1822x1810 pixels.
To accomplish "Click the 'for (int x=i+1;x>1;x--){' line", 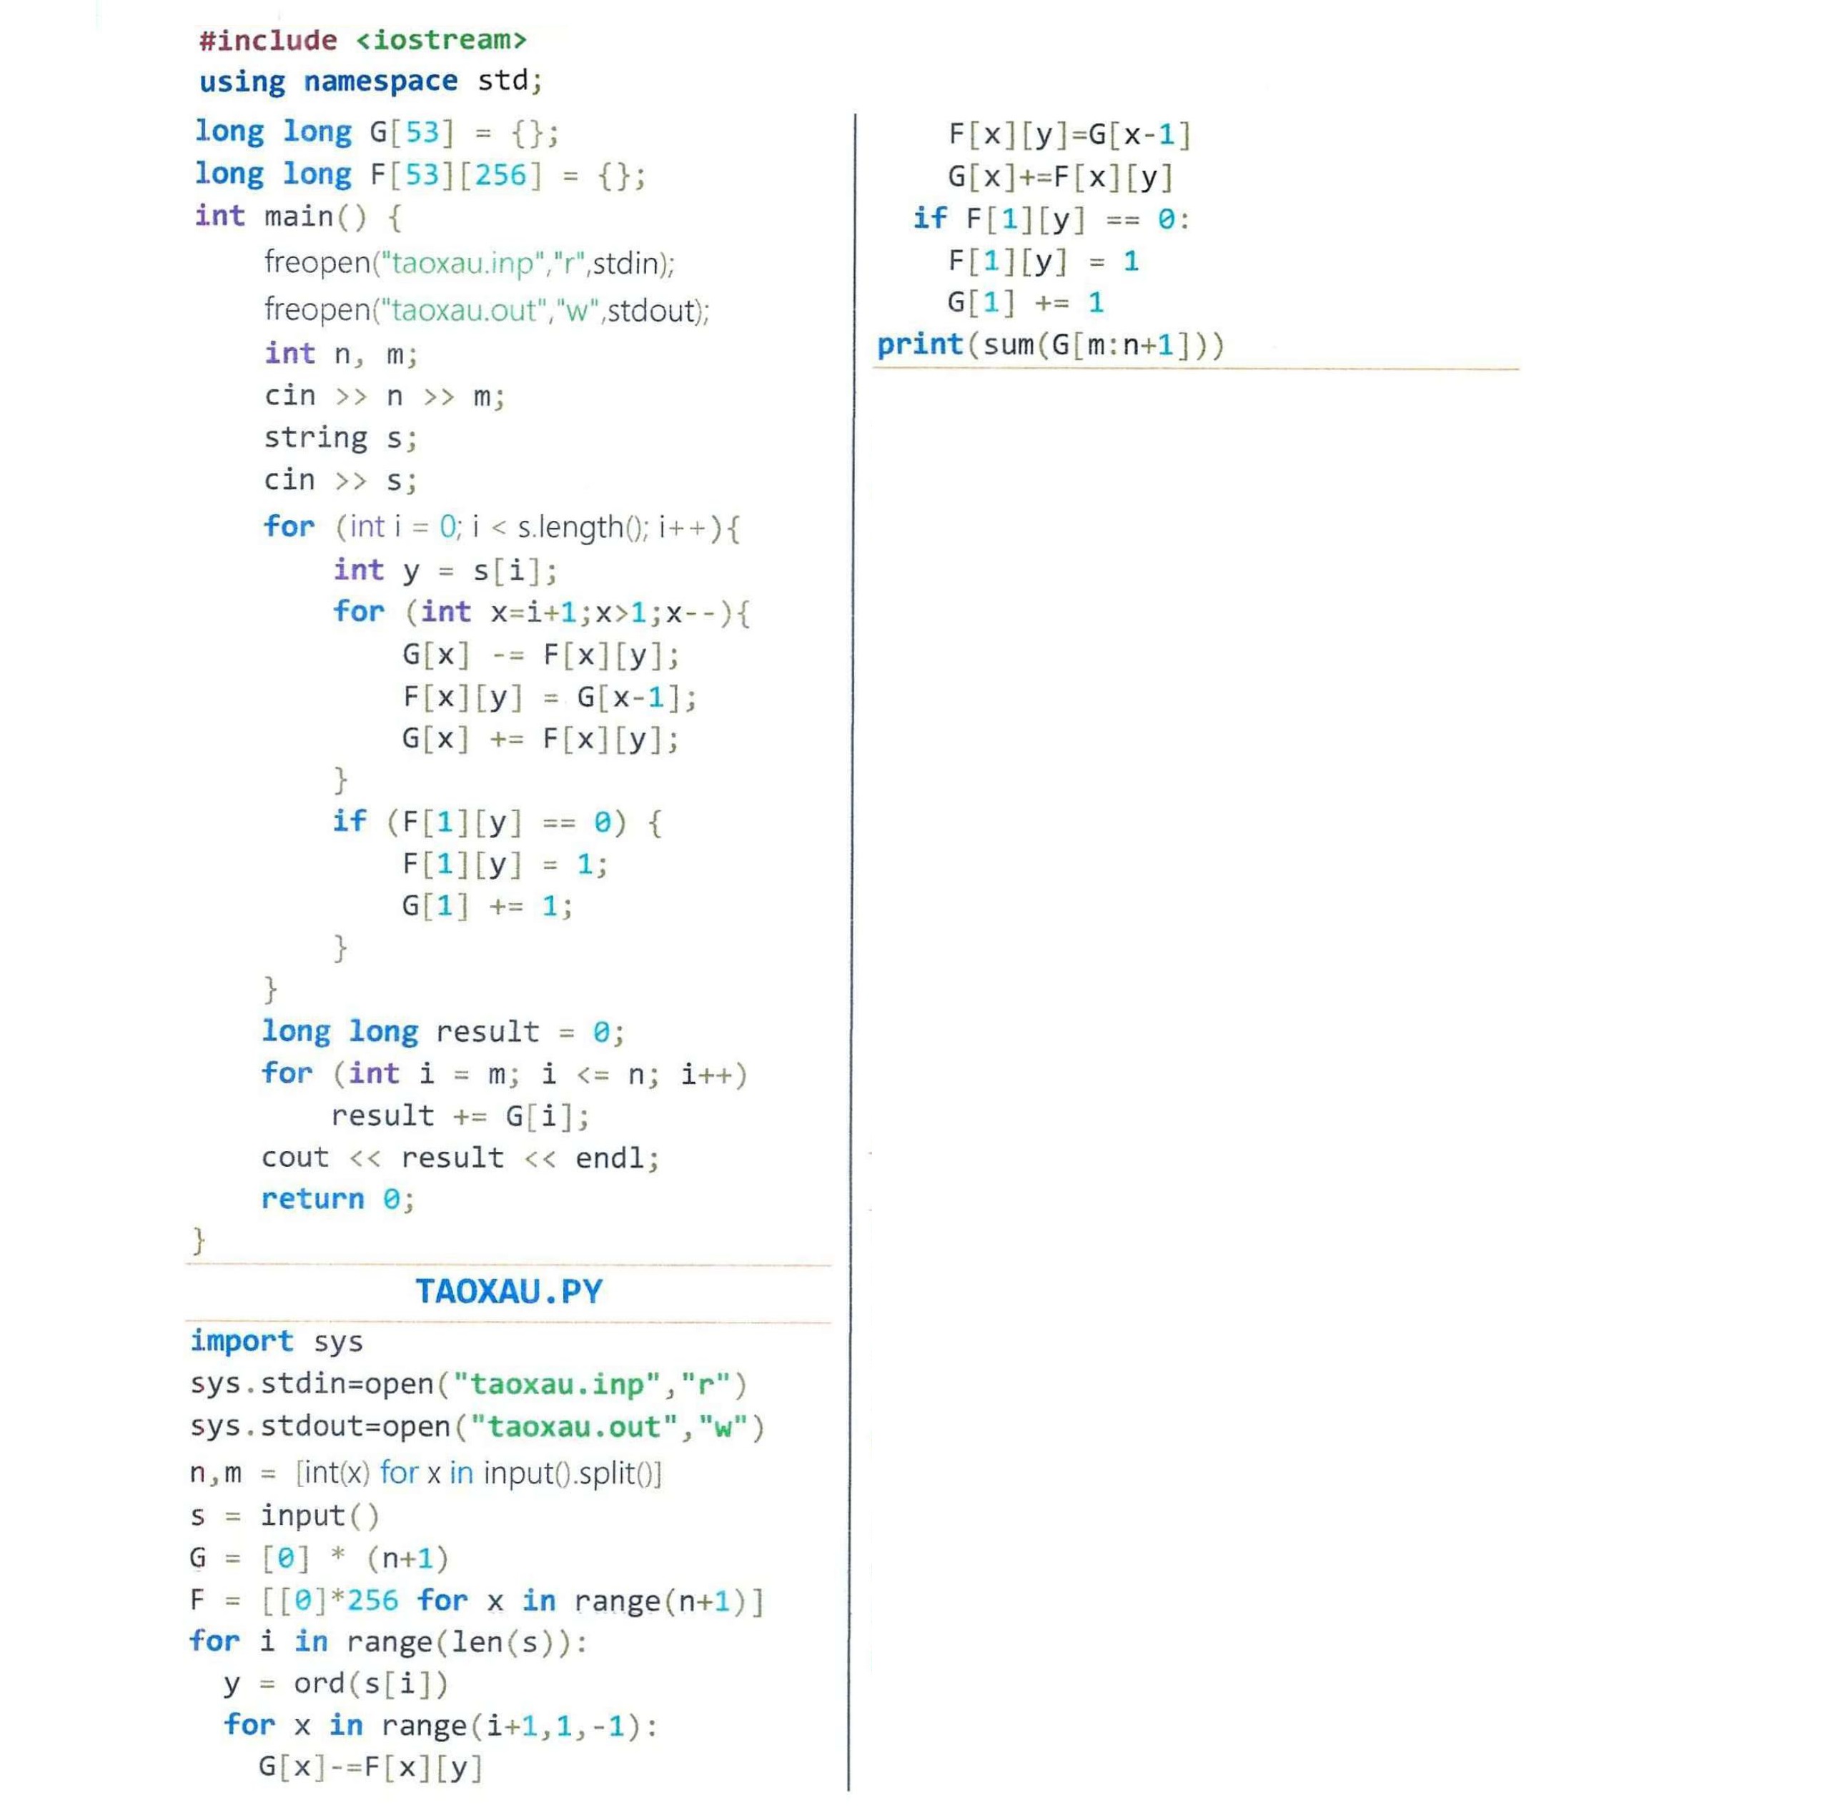I will click(x=543, y=613).
